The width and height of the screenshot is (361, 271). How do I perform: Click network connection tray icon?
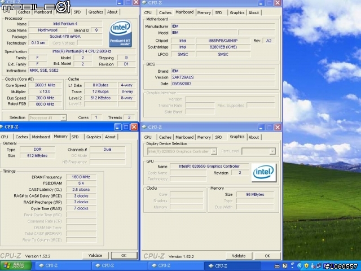click(x=319, y=266)
